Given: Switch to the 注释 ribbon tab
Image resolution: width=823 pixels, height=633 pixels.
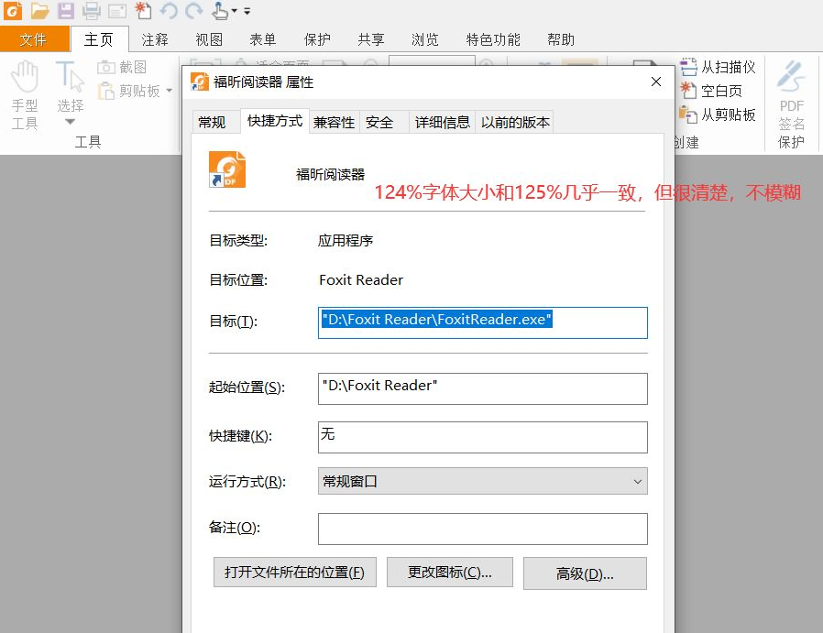Looking at the screenshot, I should (x=155, y=39).
